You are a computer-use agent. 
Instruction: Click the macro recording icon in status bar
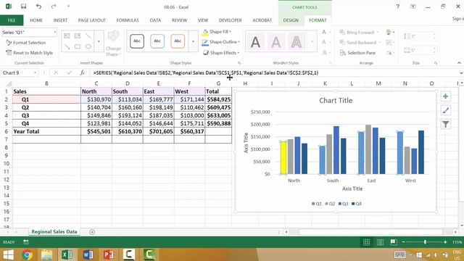coord(26,242)
